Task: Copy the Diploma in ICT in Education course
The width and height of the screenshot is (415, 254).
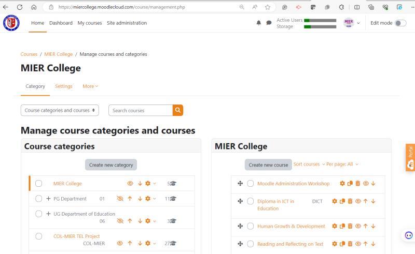Action: click(x=342, y=201)
